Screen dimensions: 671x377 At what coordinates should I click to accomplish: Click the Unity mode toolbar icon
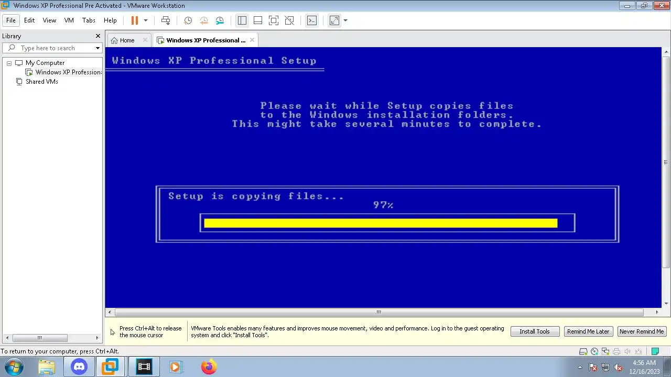point(289,20)
